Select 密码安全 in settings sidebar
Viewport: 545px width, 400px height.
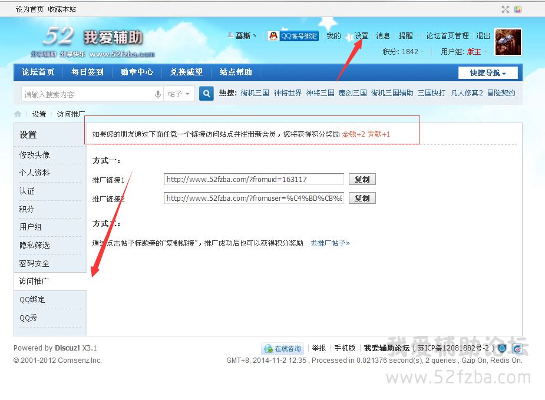coord(34,263)
